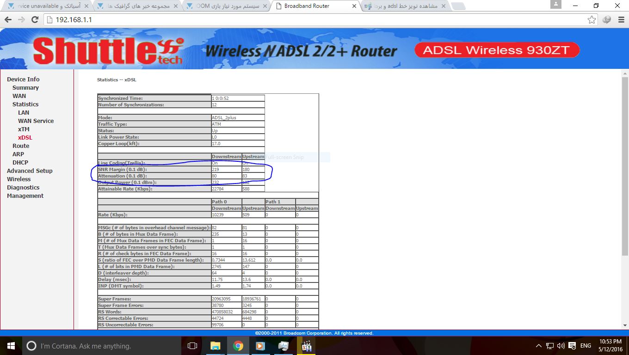Image resolution: width=629 pixels, height=355 pixels.
Task: Click the browser back arrow
Action: coord(8,20)
